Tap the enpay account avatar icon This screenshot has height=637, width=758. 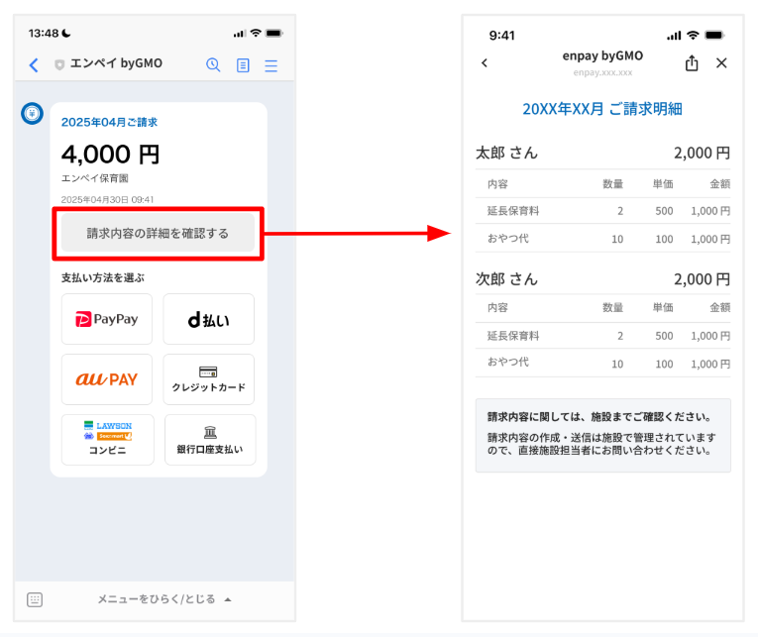pyautogui.click(x=32, y=114)
